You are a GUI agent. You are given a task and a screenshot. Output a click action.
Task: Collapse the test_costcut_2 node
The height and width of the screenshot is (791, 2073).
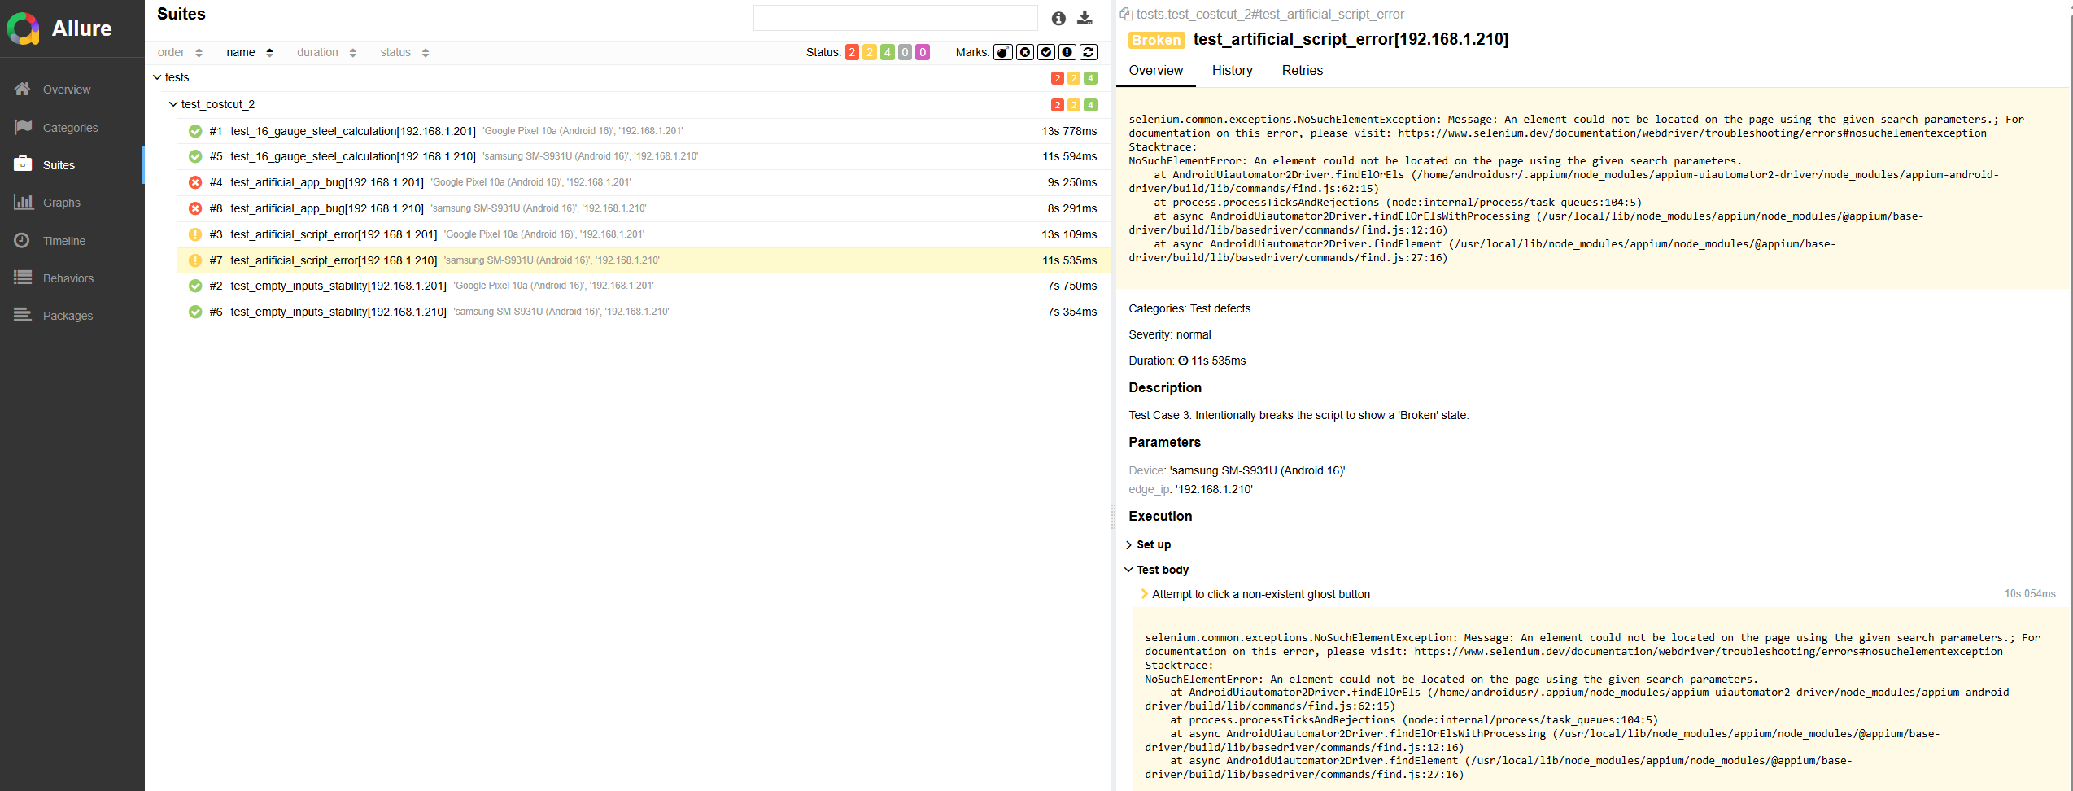pos(173,104)
